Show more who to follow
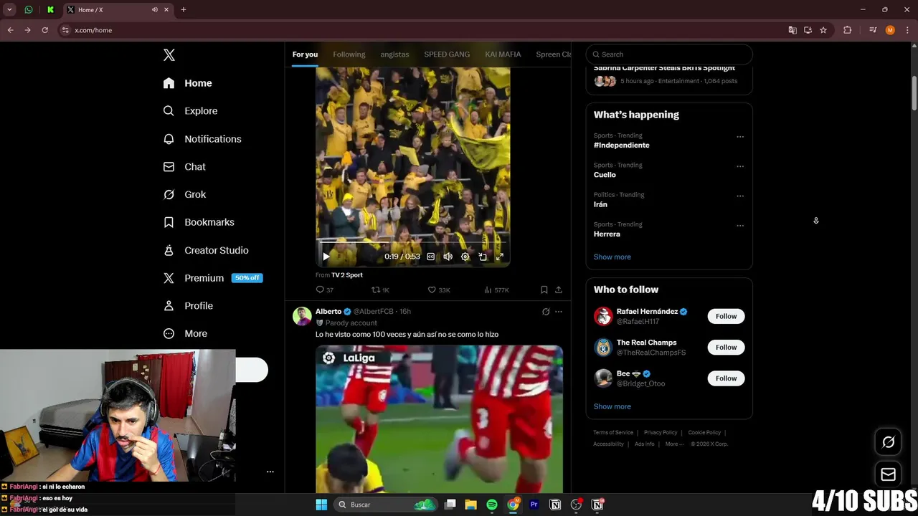Screen dimensions: 918x516 (612, 406)
